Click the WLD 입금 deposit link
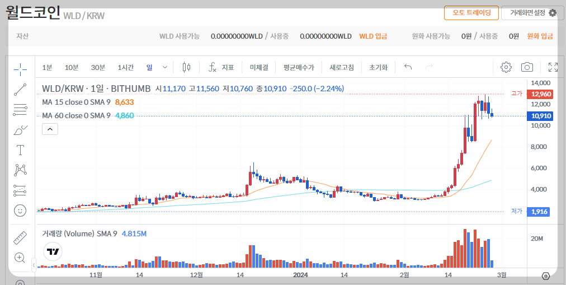Viewport: 566px width, 285px height. pos(373,36)
